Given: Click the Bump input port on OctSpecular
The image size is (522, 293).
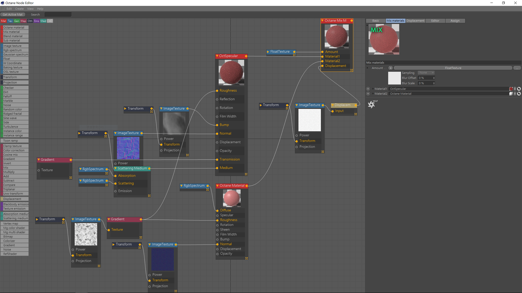Looking at the screenshot, I should [217, 125].
